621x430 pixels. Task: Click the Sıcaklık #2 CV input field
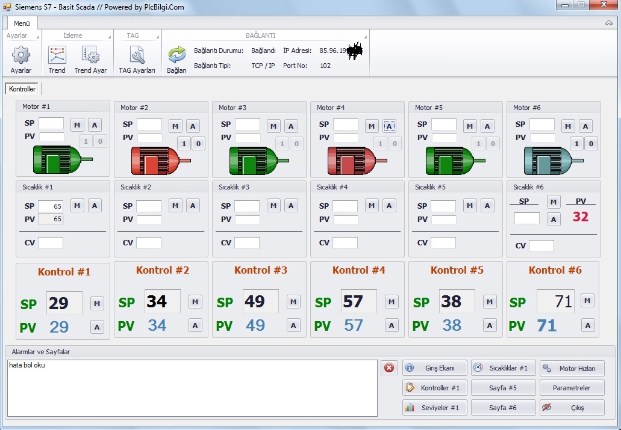click(149, 242)
